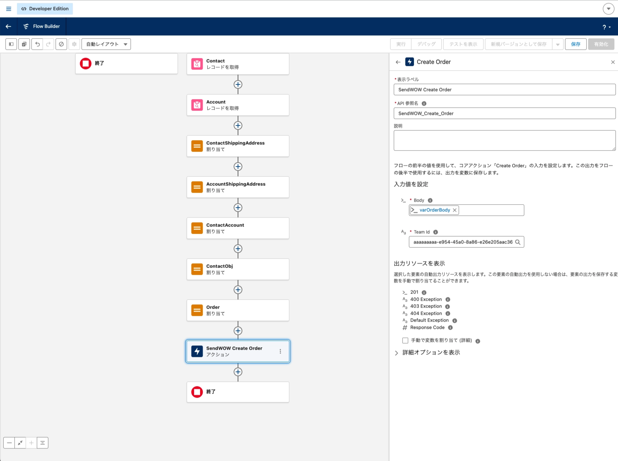
Task: Add element between ContactObj and Order
Action: coord(238,290)
